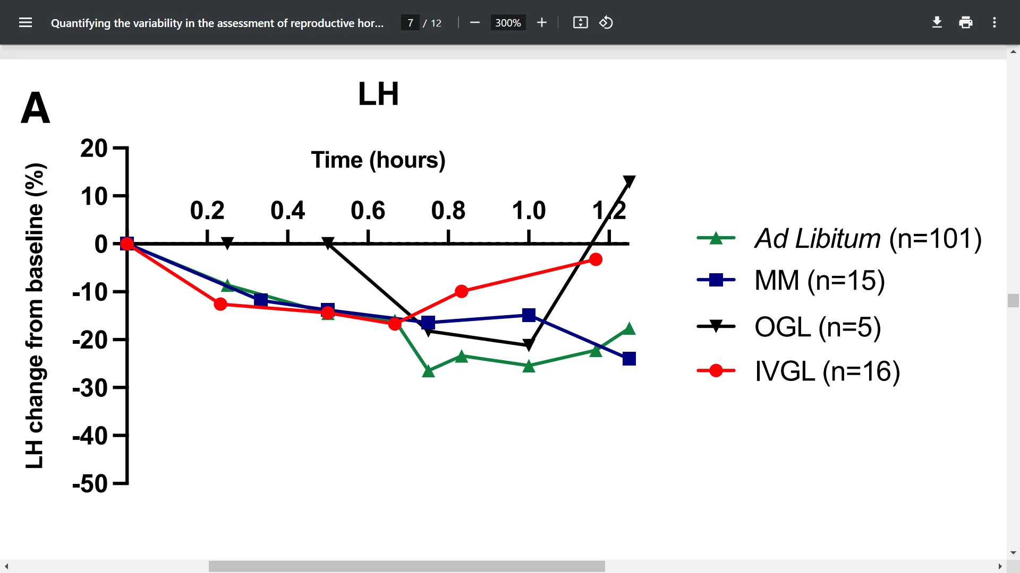Click the red circle legend marker

(x=716, y=370)
